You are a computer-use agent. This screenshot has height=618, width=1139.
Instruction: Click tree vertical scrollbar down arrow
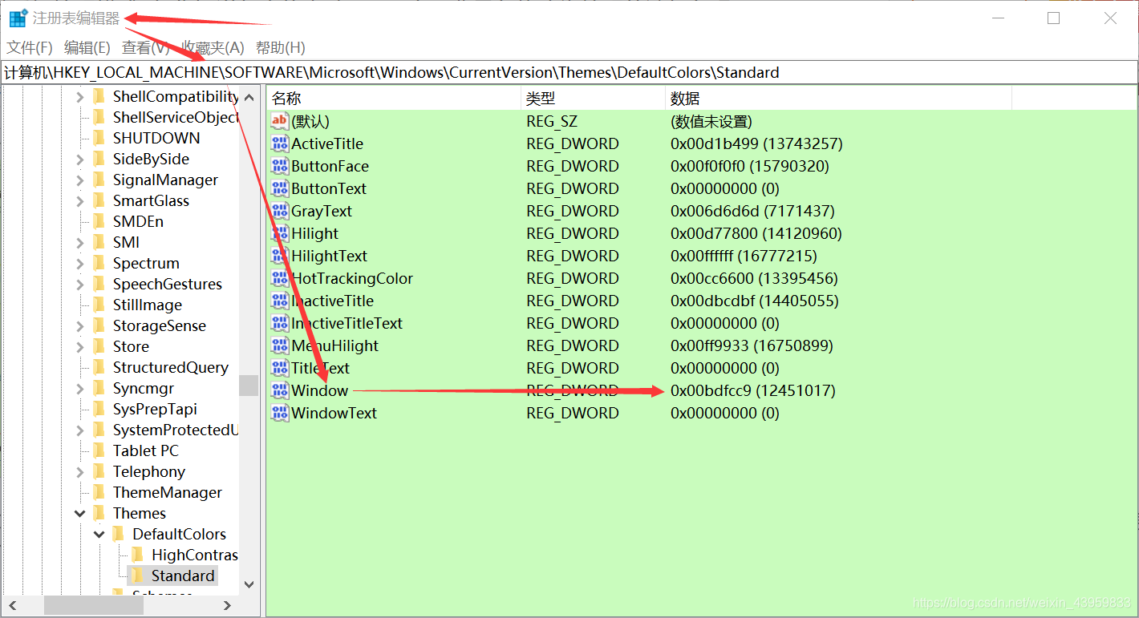coord(249,585)
